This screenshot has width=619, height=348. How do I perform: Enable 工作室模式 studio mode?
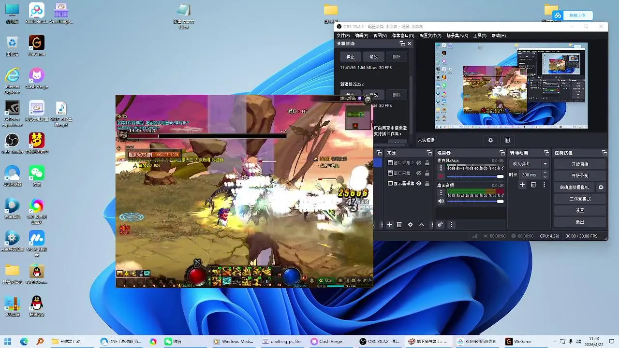click(580, 199)
